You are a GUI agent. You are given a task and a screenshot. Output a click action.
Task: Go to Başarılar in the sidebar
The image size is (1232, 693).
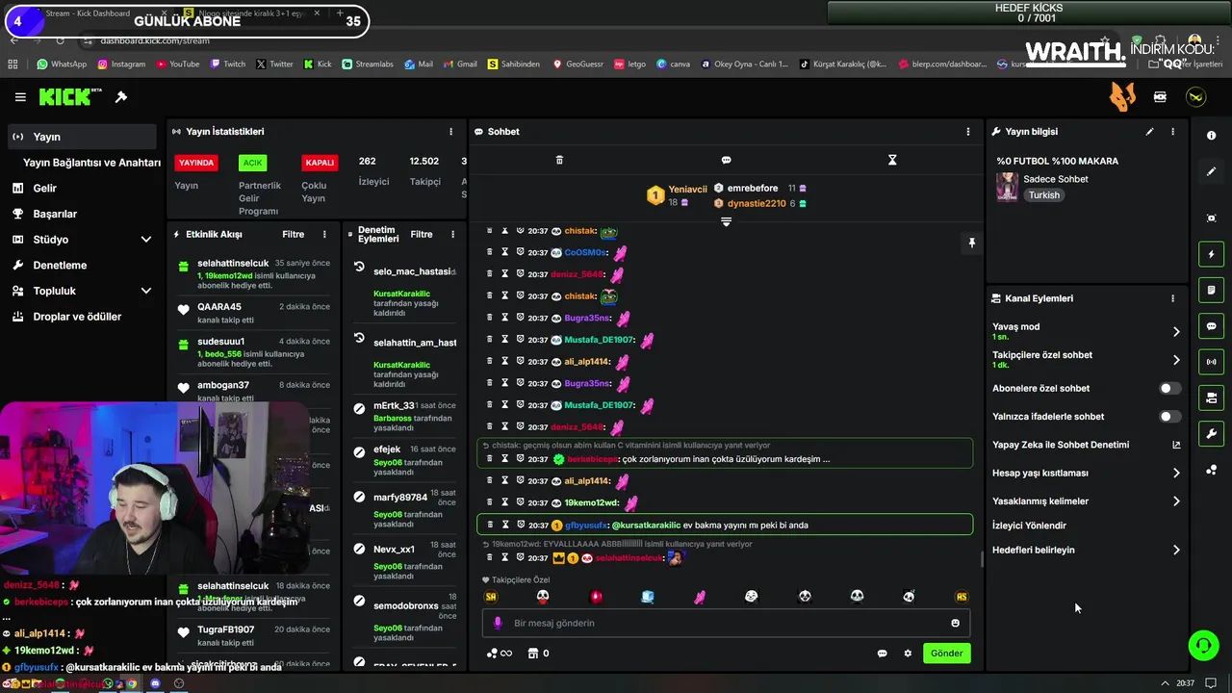coord(55,214)
